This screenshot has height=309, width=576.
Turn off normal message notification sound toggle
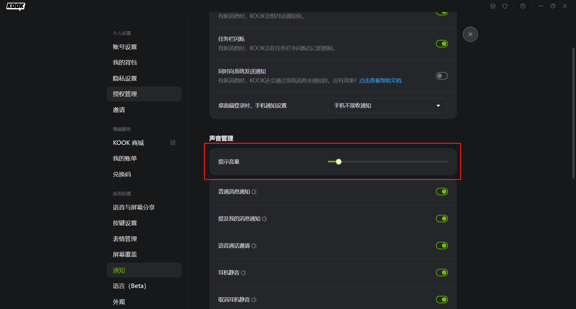442,192
